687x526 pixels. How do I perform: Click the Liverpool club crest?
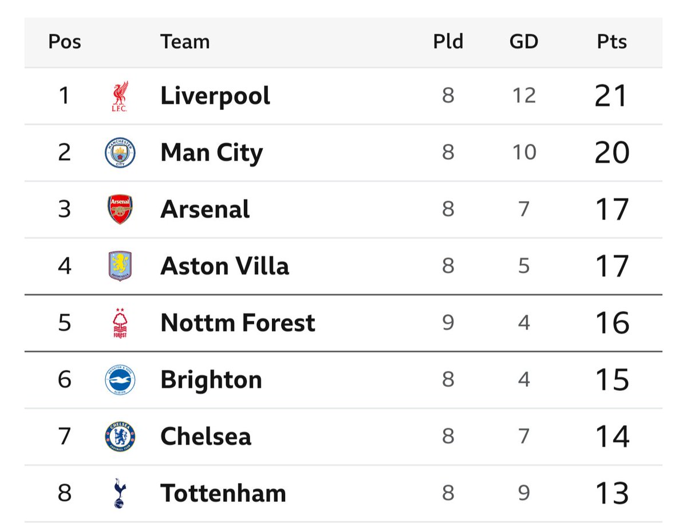click(x=120, y=96)
